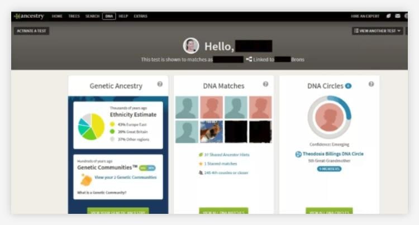Screen dimensions: 419x225
Task: Open What is a Genetic Community link
Action: pyautogui.click(x=102, y=193)
